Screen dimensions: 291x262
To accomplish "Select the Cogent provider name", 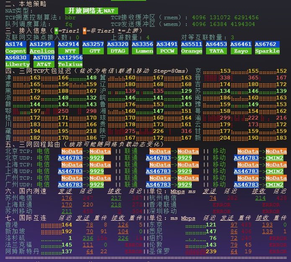I will pyautogui.click(x=15, y=51).
